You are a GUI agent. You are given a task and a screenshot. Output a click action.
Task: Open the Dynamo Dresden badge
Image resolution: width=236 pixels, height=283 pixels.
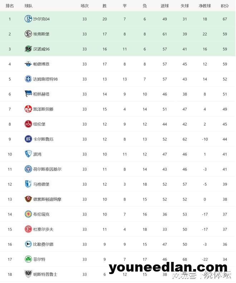tap(28, 199)
